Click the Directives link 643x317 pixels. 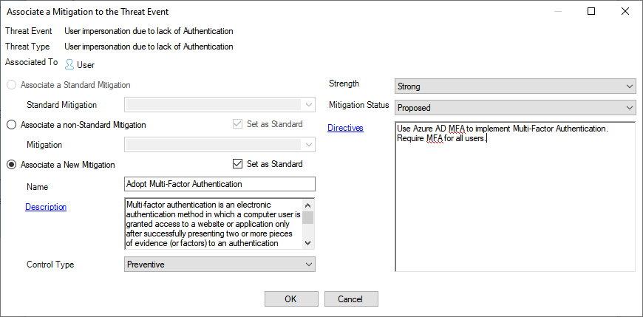pos(345,128)
